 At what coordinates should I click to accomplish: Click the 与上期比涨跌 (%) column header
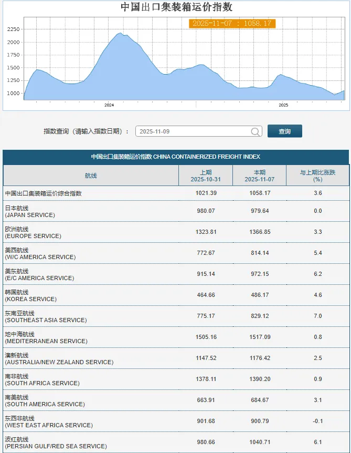click(x=317, y=176)
